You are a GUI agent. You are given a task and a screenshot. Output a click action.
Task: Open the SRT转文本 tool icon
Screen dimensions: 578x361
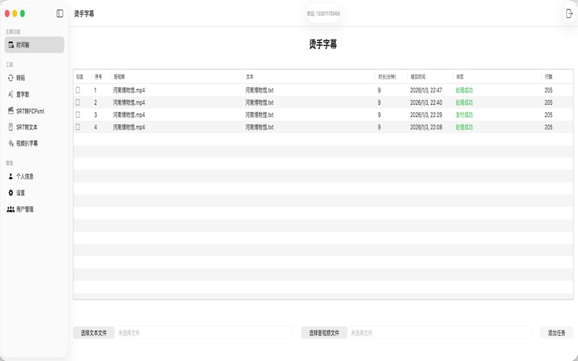[x=11, y=127]
